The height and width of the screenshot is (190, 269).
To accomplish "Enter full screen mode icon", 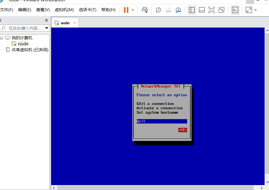I will (x=211, y=10).
